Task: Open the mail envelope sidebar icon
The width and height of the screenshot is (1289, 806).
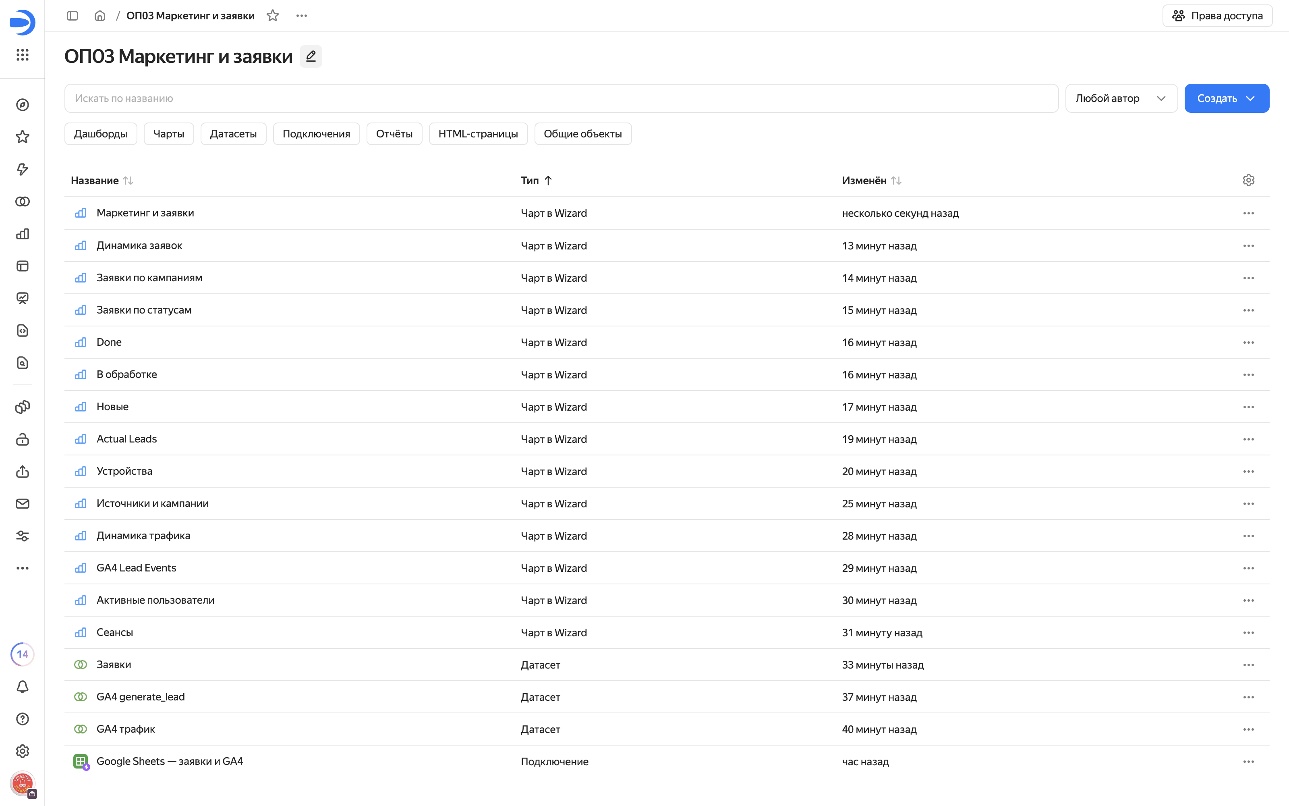Action: [x=23, y=504]
